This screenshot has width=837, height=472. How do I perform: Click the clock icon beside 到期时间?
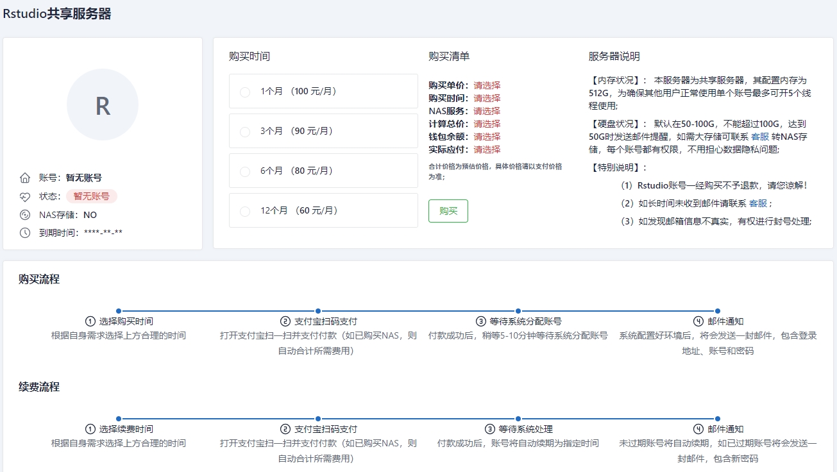click(x=25, y=233)
